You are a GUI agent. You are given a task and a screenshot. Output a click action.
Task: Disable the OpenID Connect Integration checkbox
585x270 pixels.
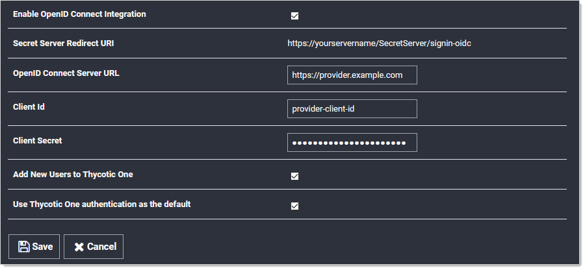pos(294,16)
